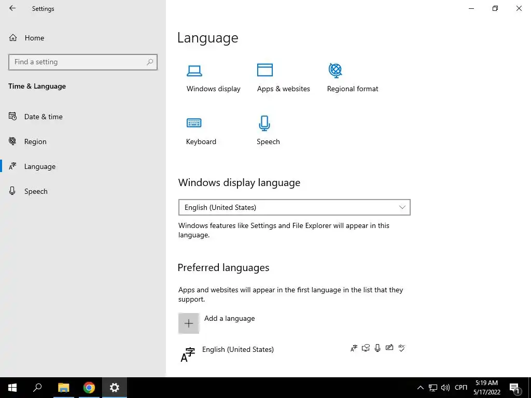Open the Speech label under microphone tile
This screenshot has height=398, width=531.
[x=268, y=141]
